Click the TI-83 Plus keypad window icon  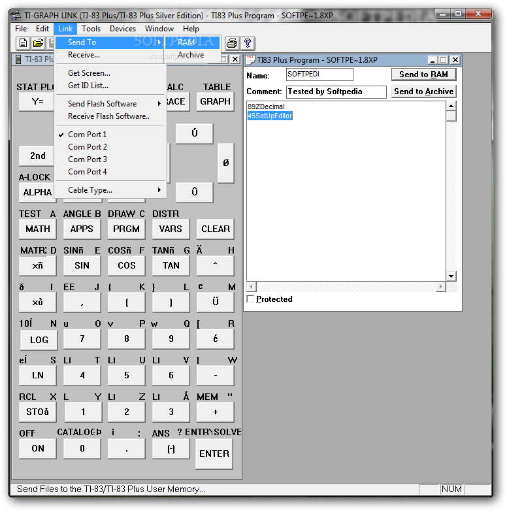click(x=18, y=59)
